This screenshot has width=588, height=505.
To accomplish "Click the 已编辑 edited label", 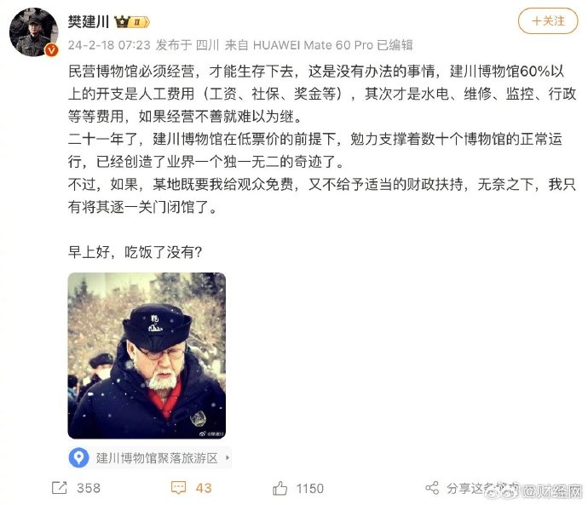I will click(x=395, y=45).
